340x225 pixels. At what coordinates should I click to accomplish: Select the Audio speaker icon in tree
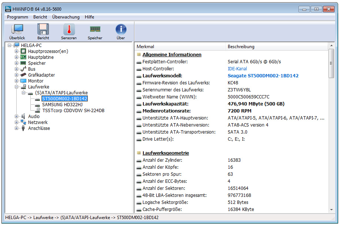(23, 117)
